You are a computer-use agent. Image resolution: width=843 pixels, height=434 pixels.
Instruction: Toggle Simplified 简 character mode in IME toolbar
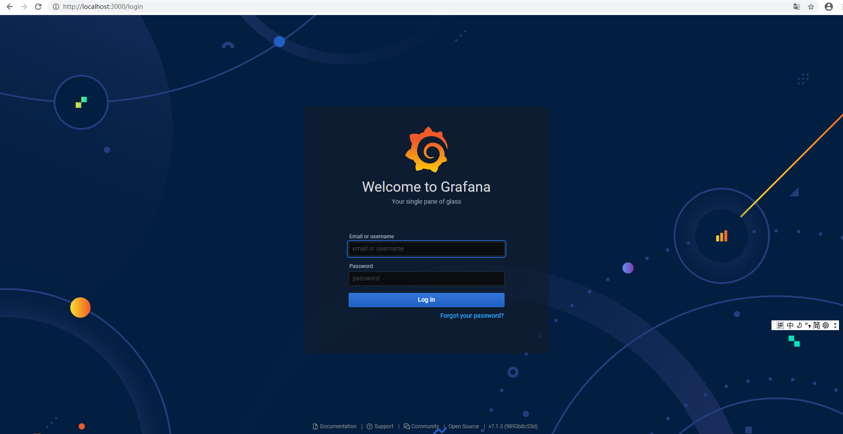(x=816, y=325)
